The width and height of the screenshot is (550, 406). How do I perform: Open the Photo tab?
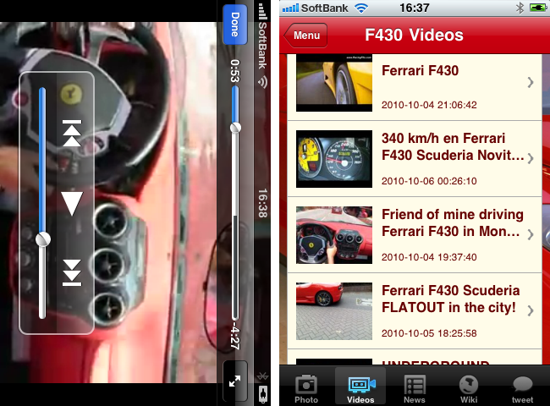coord(306,389)
